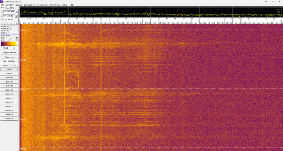Click Button #15

point(9,115)
